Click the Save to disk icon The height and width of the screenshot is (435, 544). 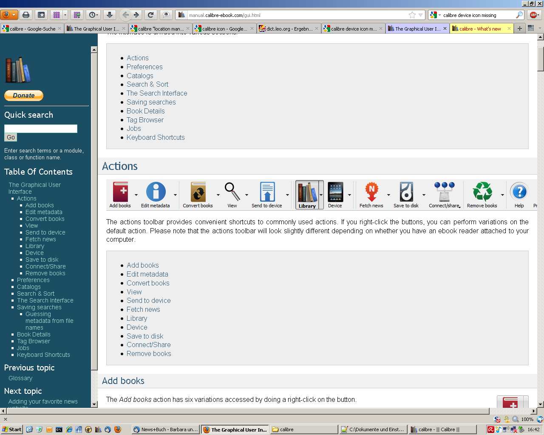click(x=406, y=192)
